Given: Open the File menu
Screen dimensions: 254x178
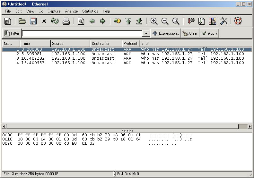Looking at the screenshot, I should [8, 11].
